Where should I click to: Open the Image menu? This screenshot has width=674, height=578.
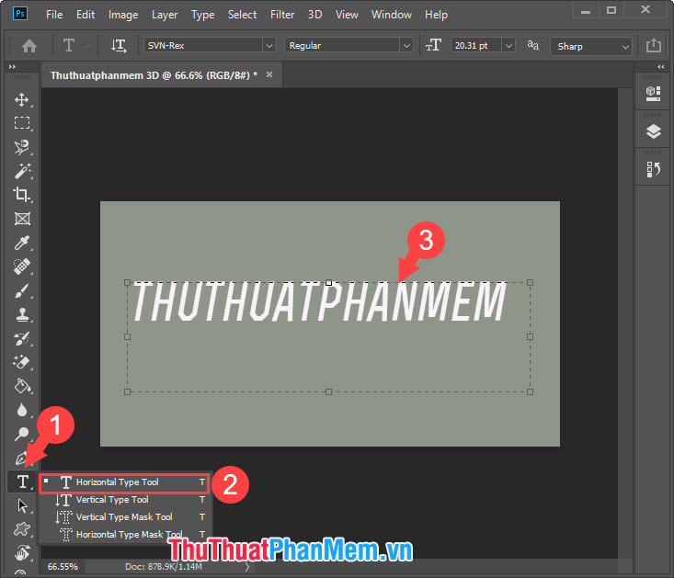123,15
